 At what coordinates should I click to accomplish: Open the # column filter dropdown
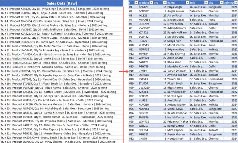click(x=136, y=3)
